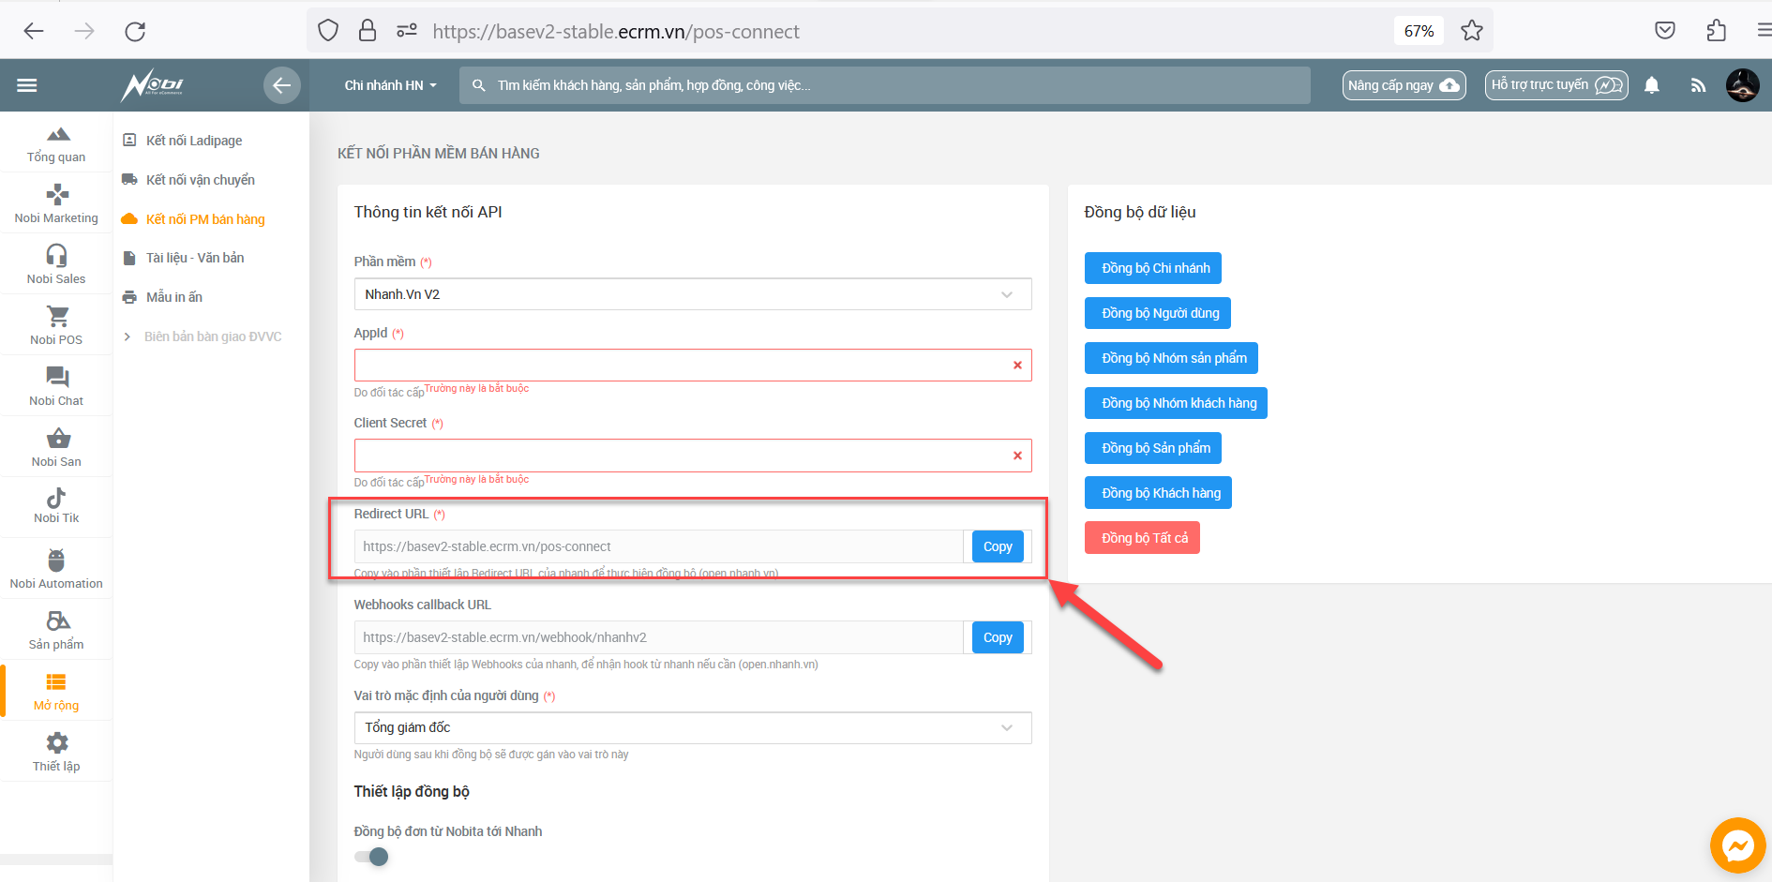Open the Messenger chat bubble
This screenshot has height=882, width=1772.
click(x=1736, y=845)
